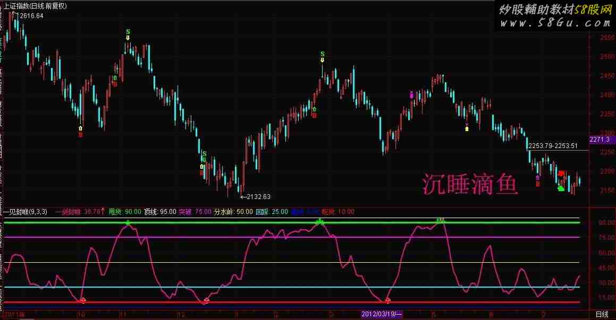Screen dimensions: 616x320
Task: Click the magenta marker on the price chart
Action: [x=411, y=94]
